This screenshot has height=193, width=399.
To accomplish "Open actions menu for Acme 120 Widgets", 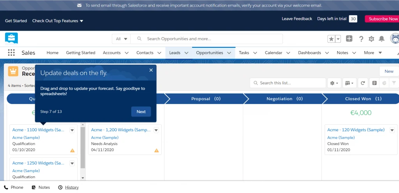I will (x=392, y=130).
